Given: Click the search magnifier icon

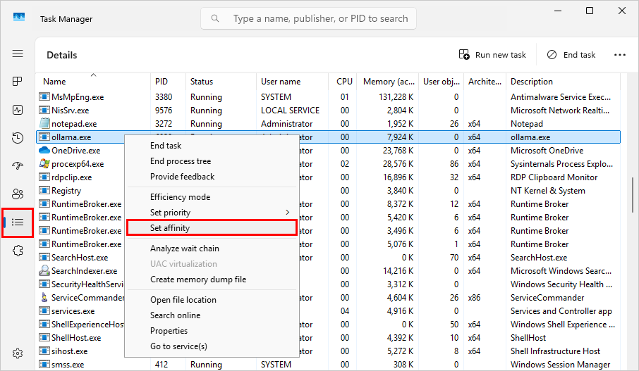Looking at the screenshot, I should [215, 18].
